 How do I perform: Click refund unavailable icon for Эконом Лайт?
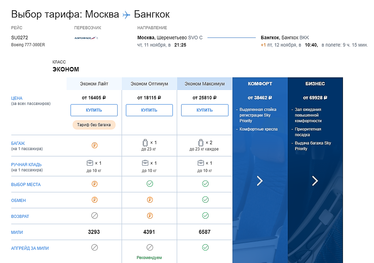coord(95,216)
